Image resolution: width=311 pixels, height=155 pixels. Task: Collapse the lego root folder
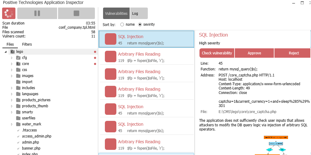(x=6, y=52)
